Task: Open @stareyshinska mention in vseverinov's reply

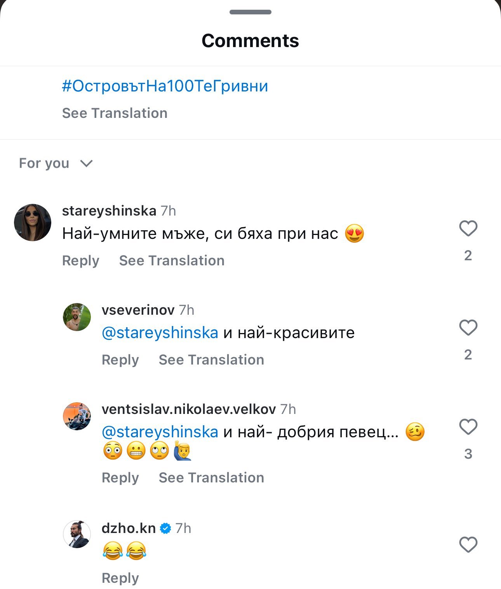Action: tap(160, 333)
